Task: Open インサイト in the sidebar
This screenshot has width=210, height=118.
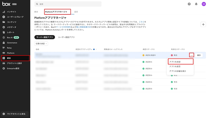Action: 11,12
